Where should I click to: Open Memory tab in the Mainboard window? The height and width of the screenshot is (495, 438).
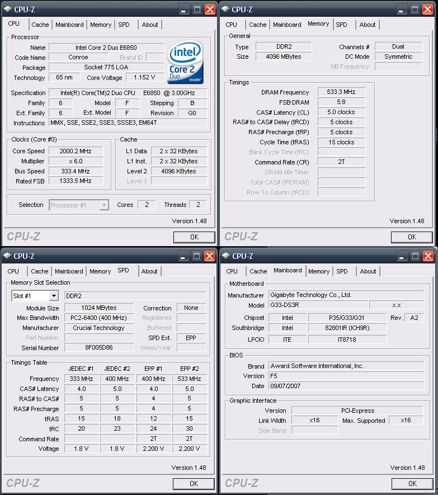pyautogui.click(x=319, y=271)
